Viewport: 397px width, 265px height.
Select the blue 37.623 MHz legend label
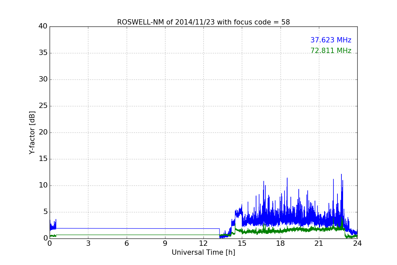pos(331,40)
